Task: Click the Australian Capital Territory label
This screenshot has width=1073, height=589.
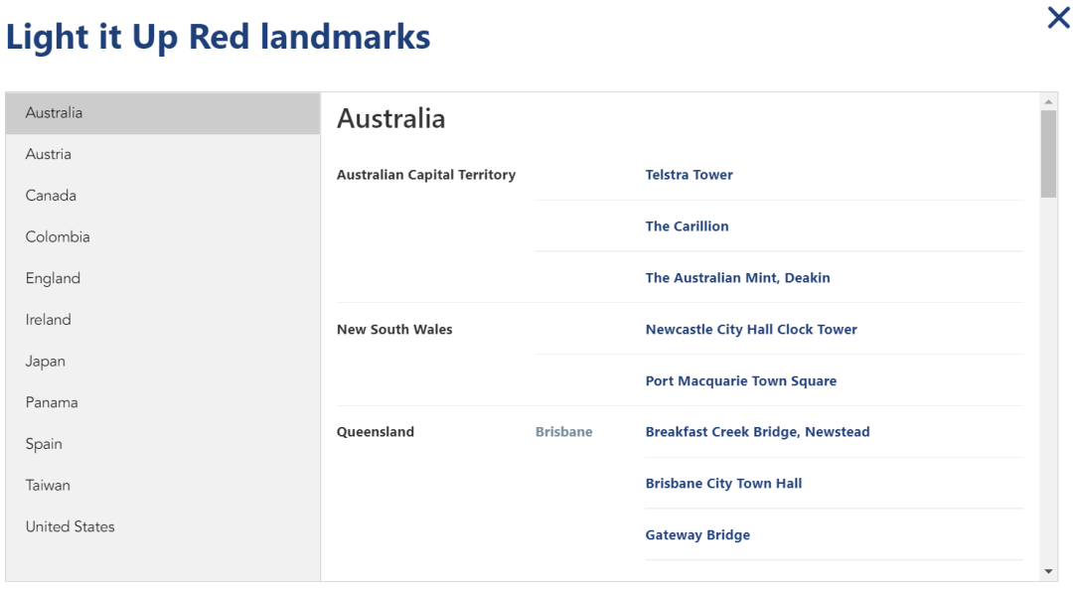Action: click(x=425, y=175)
